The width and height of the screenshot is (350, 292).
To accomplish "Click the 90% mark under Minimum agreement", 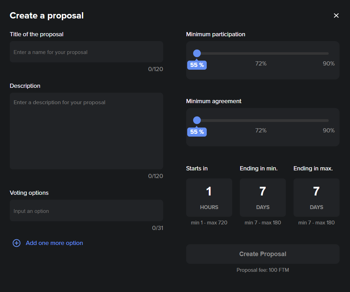I will coord(328,131).
